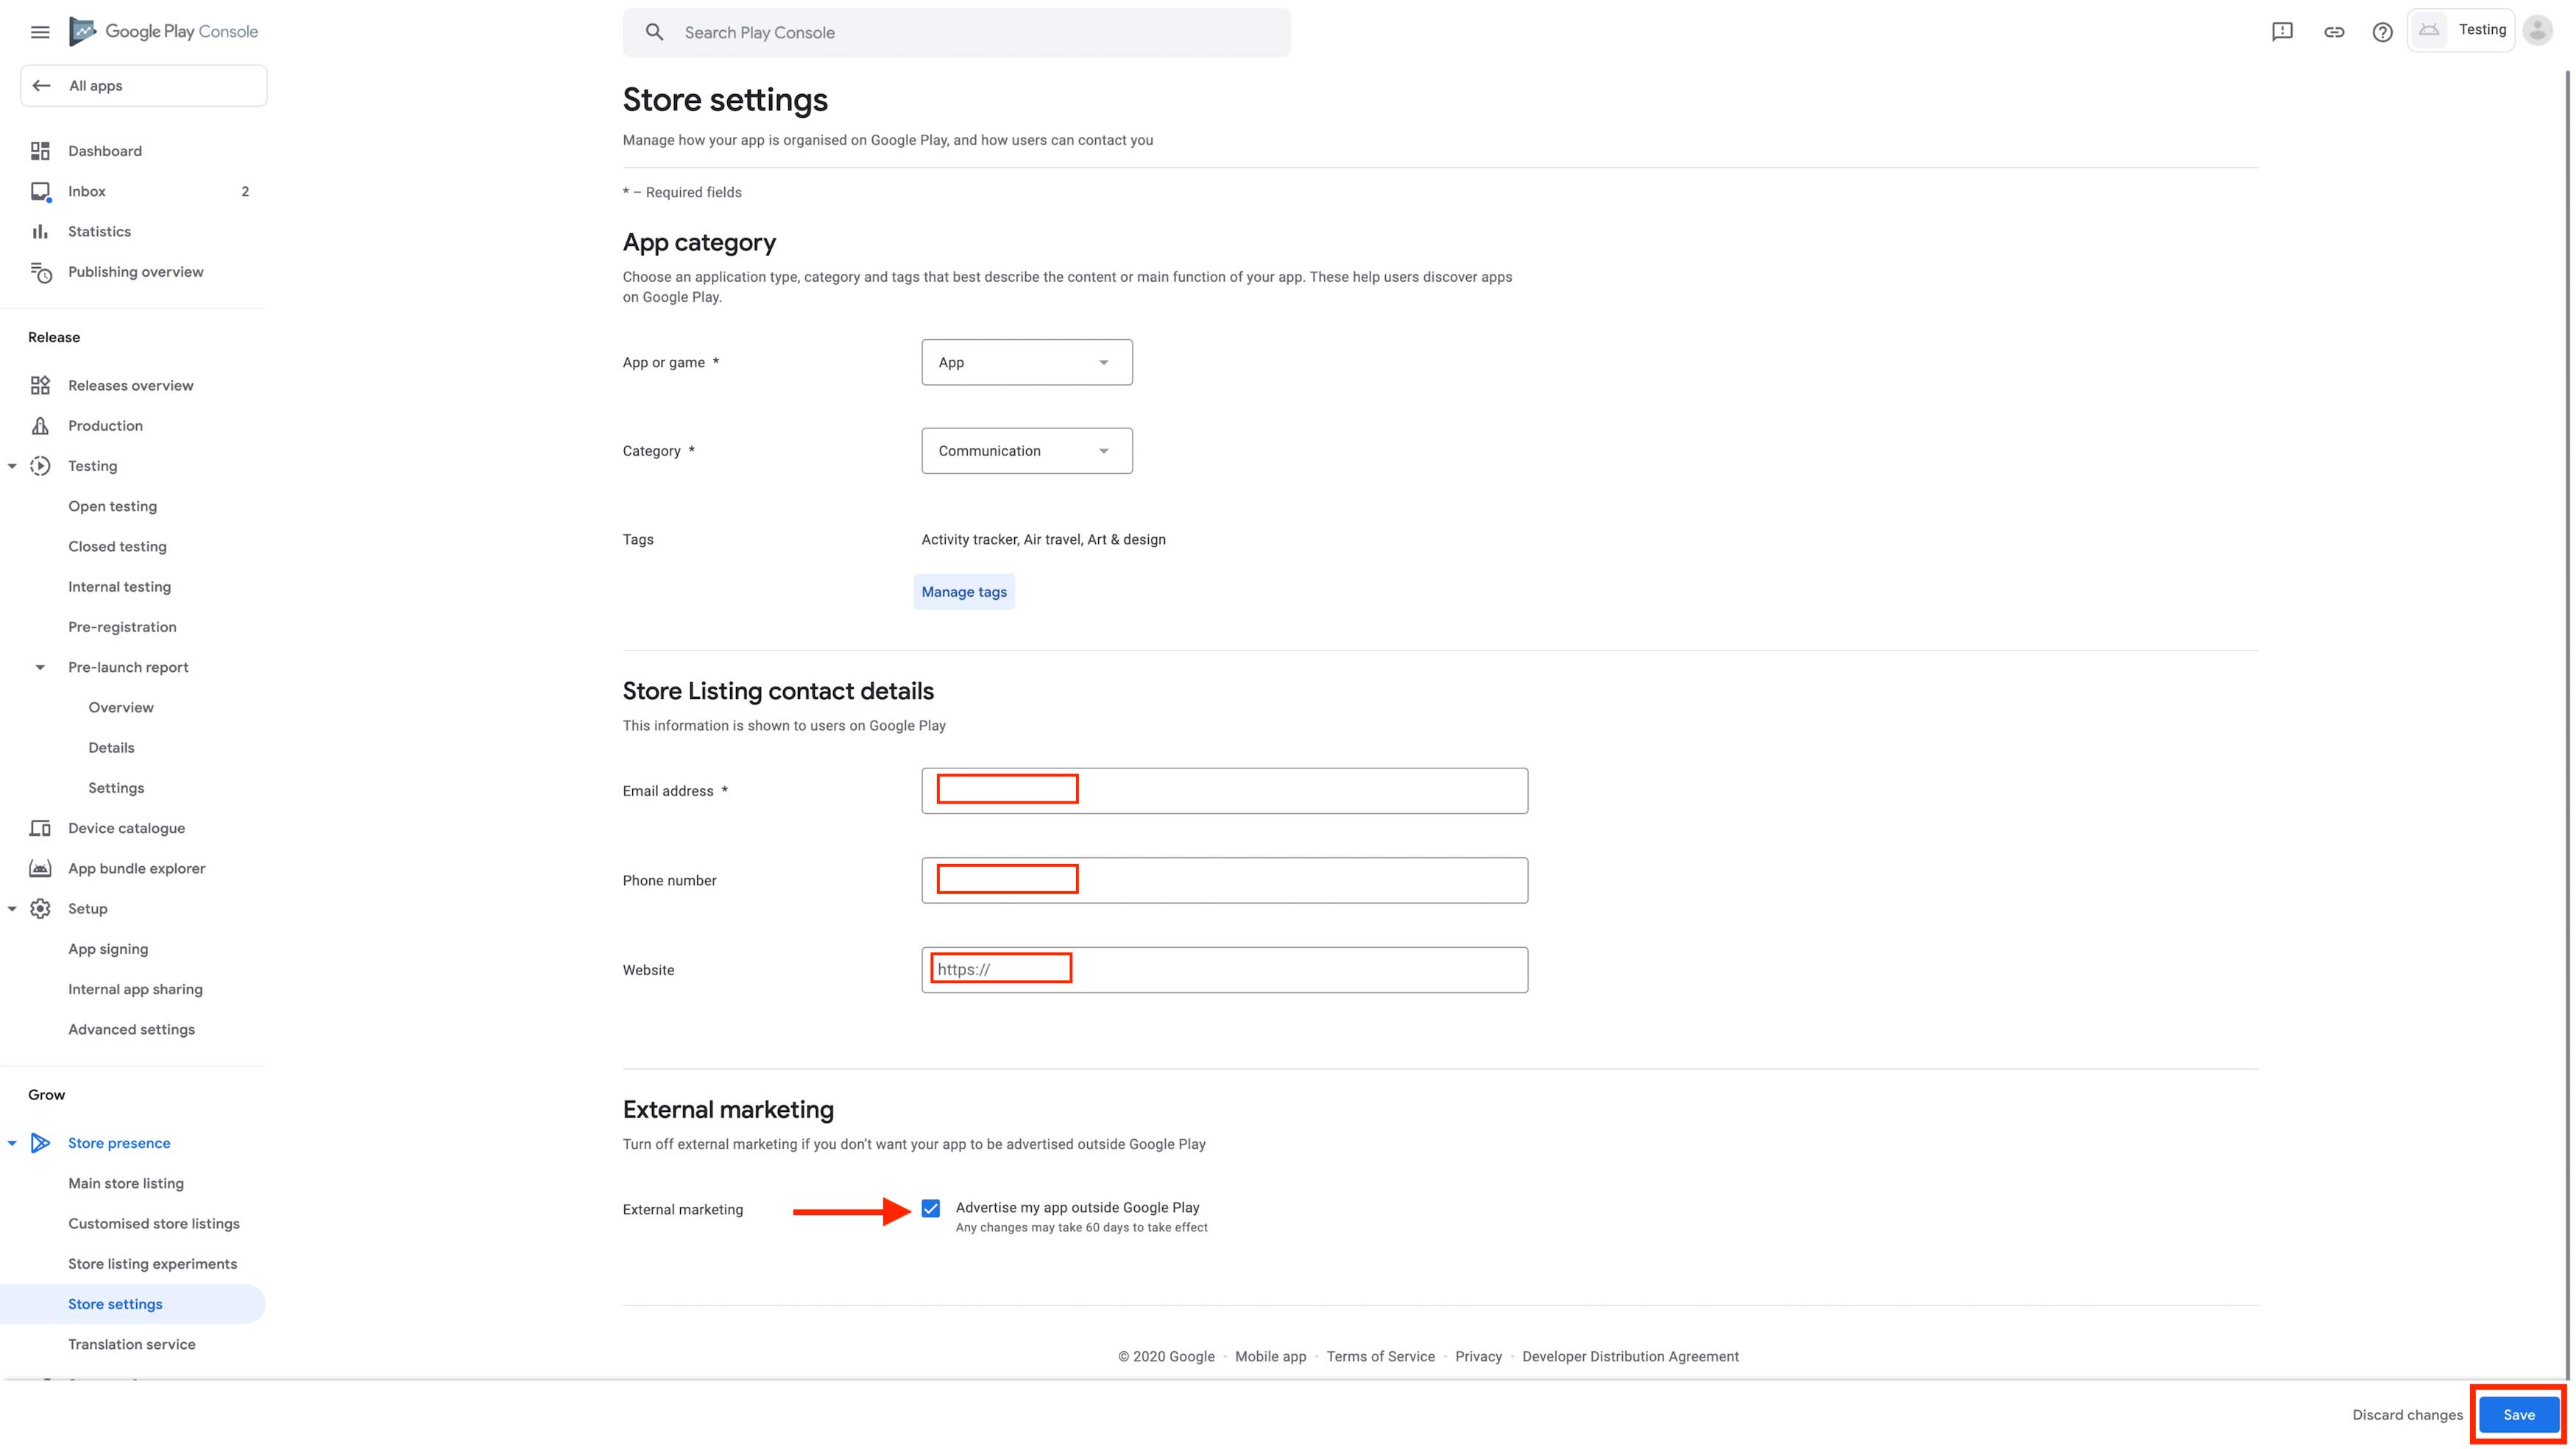Click the Dashboard sidebar icon
Screen dimensions: 2576x1449
tap(40, 151)
